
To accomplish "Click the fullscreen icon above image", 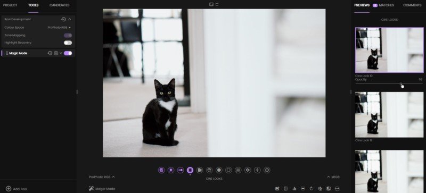I will (x=217, y=4).
